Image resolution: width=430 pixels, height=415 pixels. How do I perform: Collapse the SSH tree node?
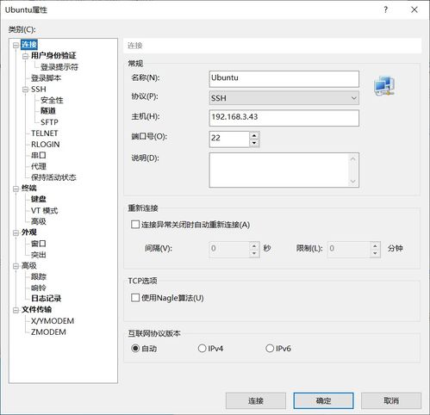(x=25, y=90)
